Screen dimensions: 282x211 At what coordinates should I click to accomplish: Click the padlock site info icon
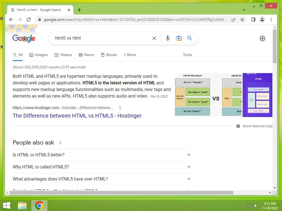coord(40,20)
